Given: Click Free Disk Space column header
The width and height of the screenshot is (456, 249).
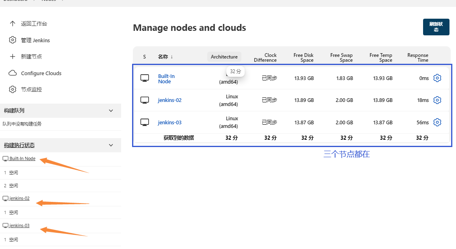Looking at the screenshot, I should click(303, 58).
